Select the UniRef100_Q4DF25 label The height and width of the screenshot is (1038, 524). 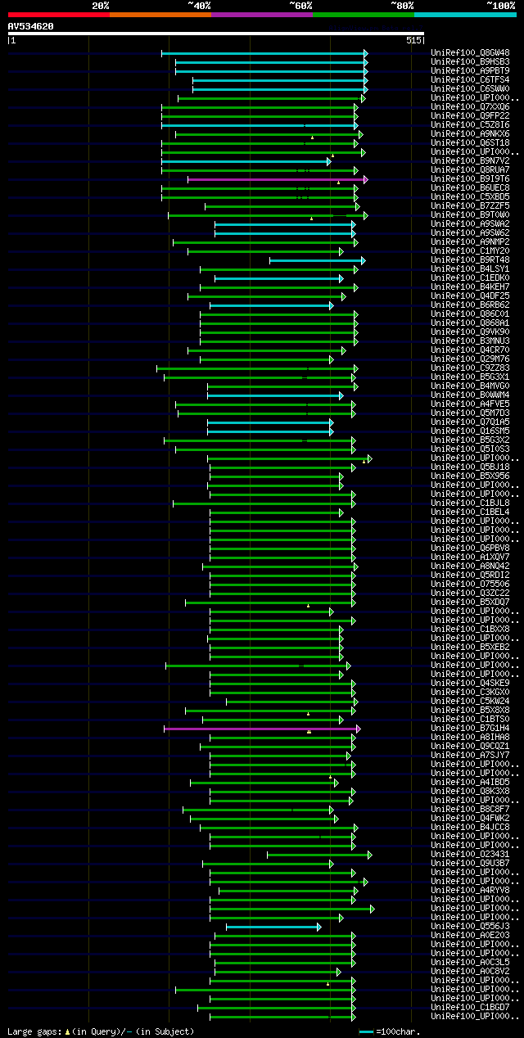tap(471, 296)
